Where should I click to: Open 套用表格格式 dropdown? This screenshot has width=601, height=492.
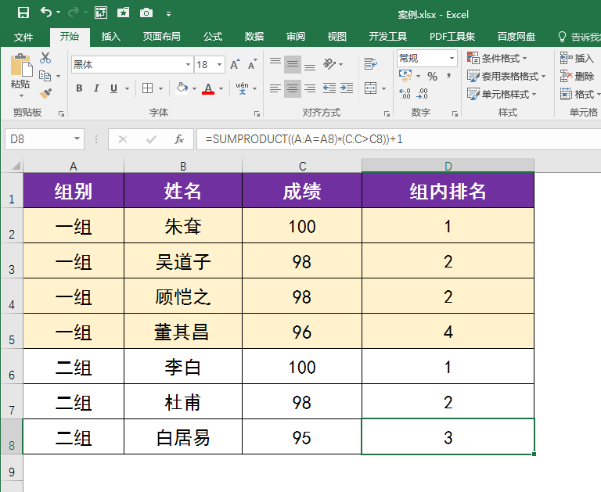[506, 76]
